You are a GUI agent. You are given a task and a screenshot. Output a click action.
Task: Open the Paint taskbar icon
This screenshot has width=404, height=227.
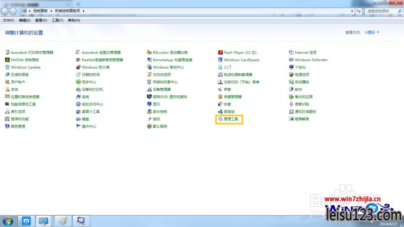tap(63, 221)
